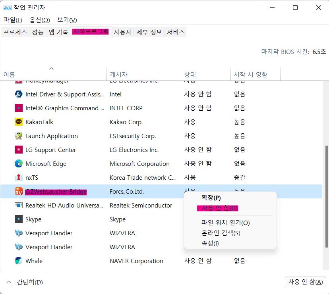The height and width of the screenshot is (294, 329).
Task: Open the 옵션(O) menu
Action: tap(40, 20)
